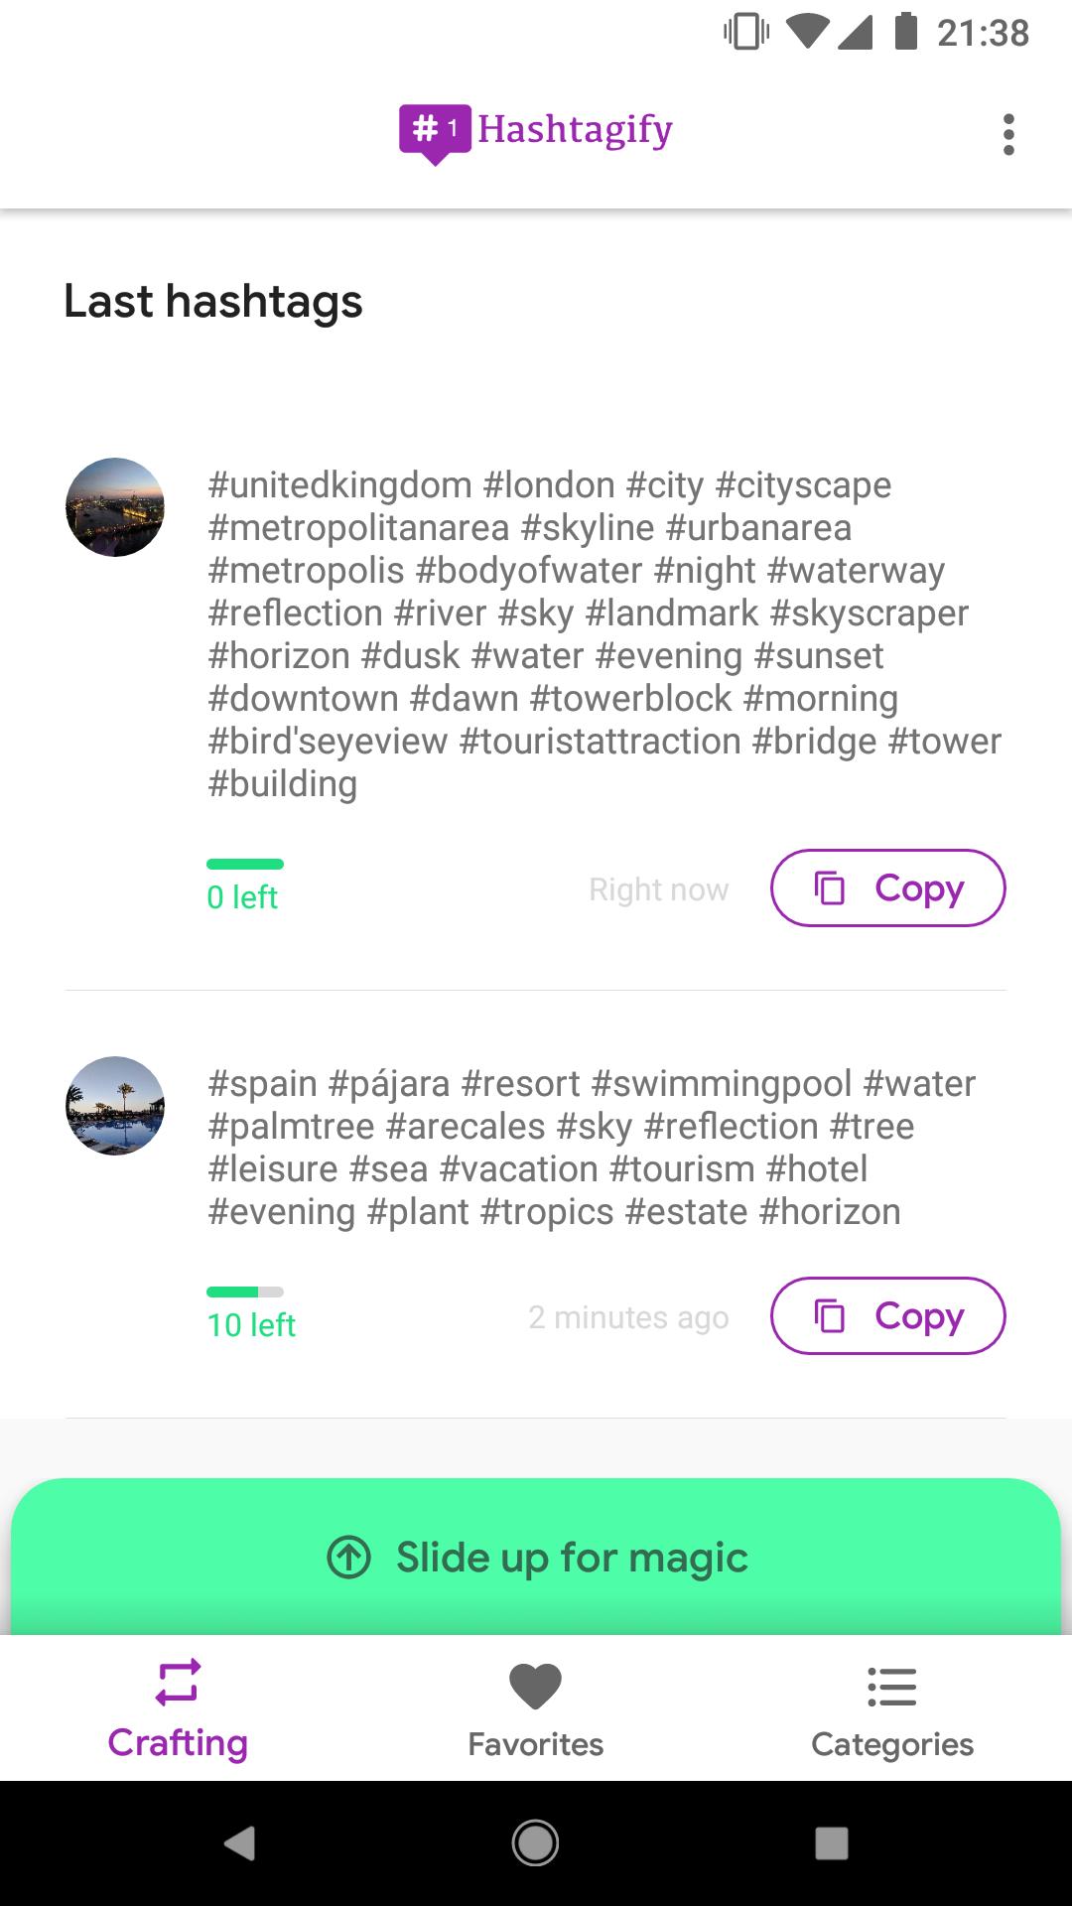This screenshot has height=1906, width=1072.
Task: Tap the Android back navigation button
Action: tap(239, 1843)
